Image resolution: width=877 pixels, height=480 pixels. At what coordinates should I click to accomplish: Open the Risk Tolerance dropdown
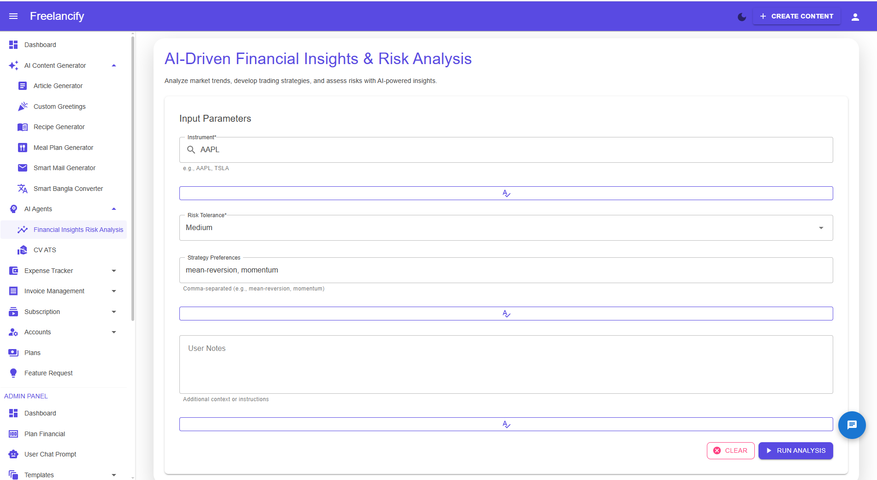[x=506, y=228]
